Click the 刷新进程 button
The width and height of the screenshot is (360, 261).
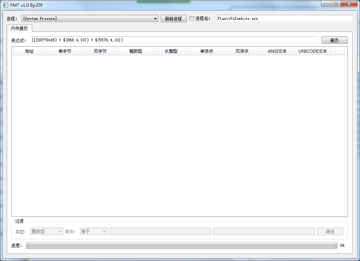click(173, 18)
